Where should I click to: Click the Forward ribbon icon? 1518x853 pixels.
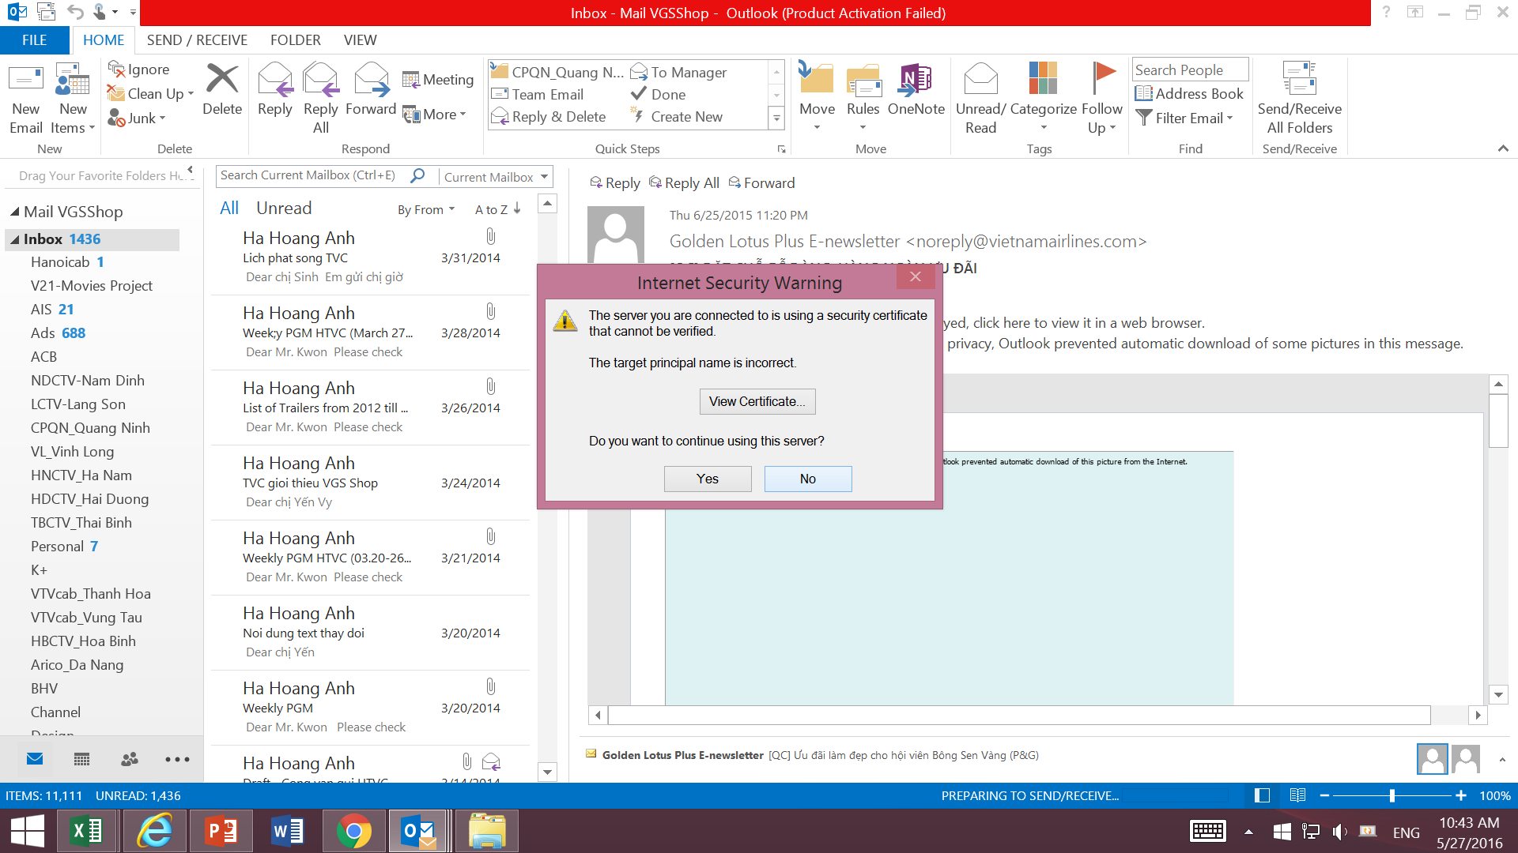tap(371, 88)
